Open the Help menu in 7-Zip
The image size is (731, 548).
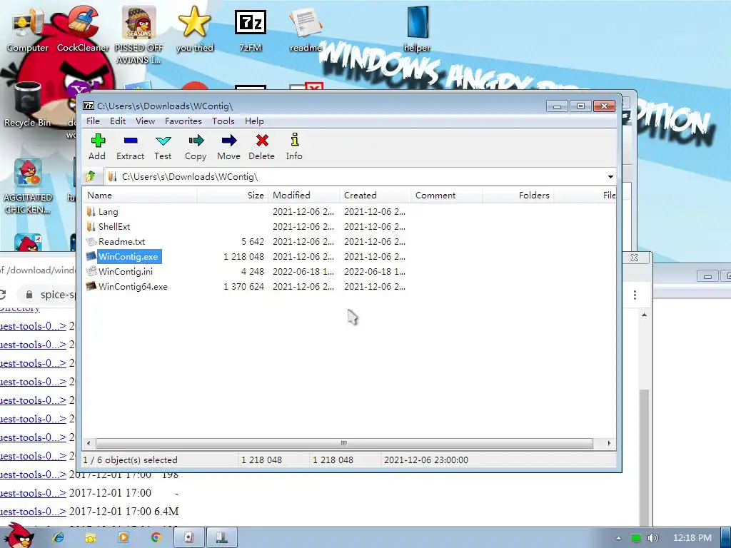(254, 121)
